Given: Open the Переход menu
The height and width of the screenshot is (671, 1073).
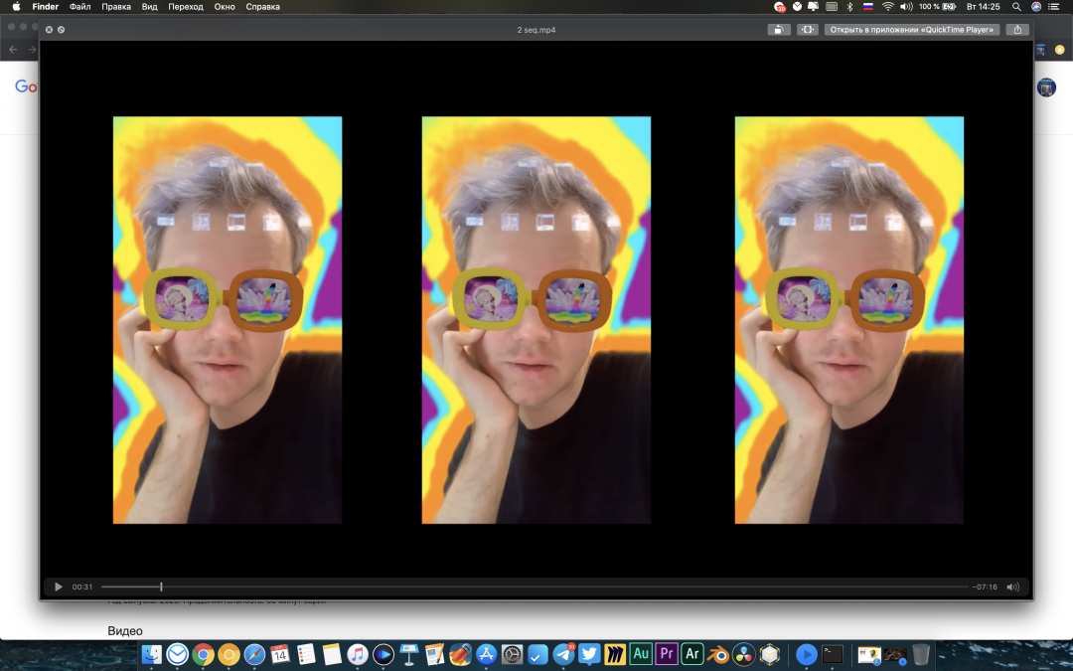Looking at the screenshot, I should pyautogui.click(x=186, y=7).
